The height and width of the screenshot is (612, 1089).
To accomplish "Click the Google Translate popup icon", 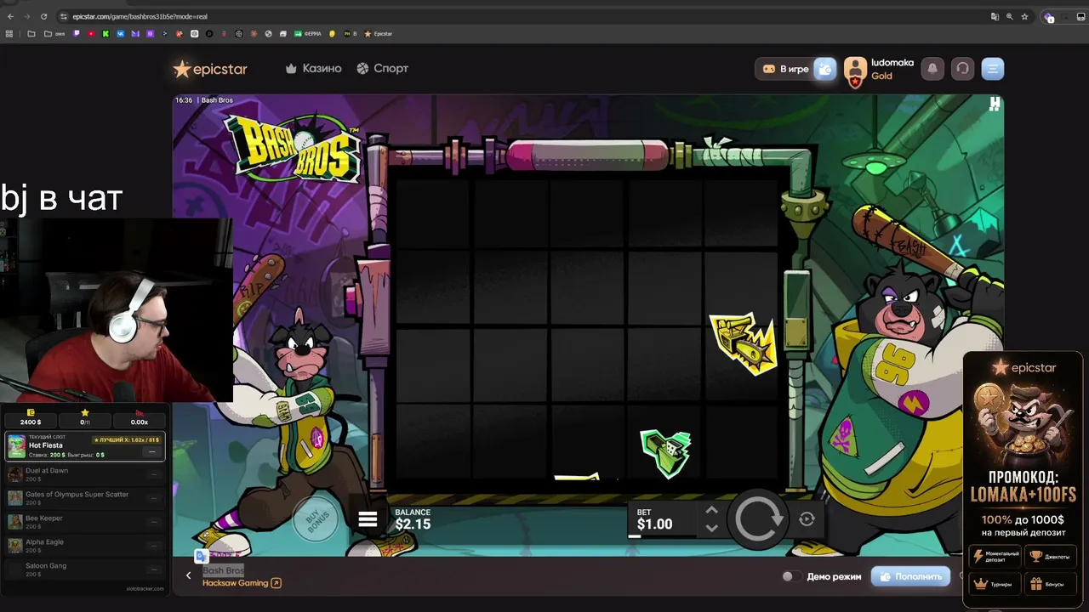I will click(x=201, y=556).
